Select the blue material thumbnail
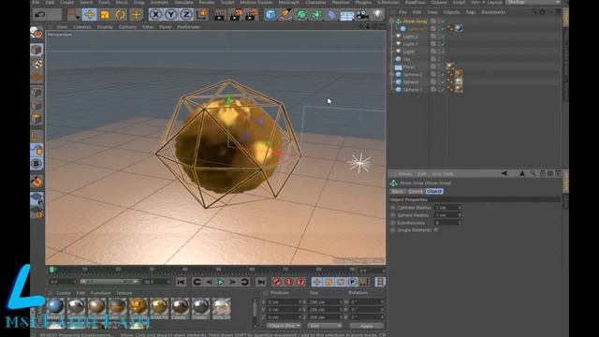Screen dimensions: 599x337 coord(56,307)
